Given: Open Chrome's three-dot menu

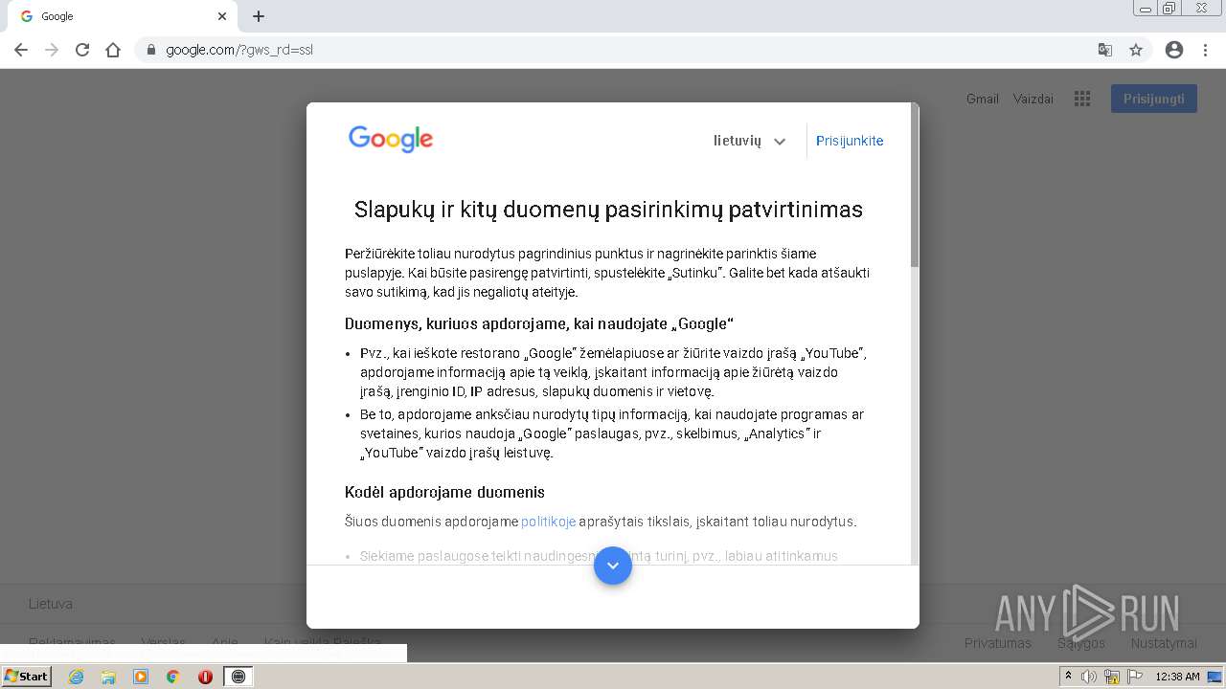Looking at the screenshot, I should click(1206, 50).
